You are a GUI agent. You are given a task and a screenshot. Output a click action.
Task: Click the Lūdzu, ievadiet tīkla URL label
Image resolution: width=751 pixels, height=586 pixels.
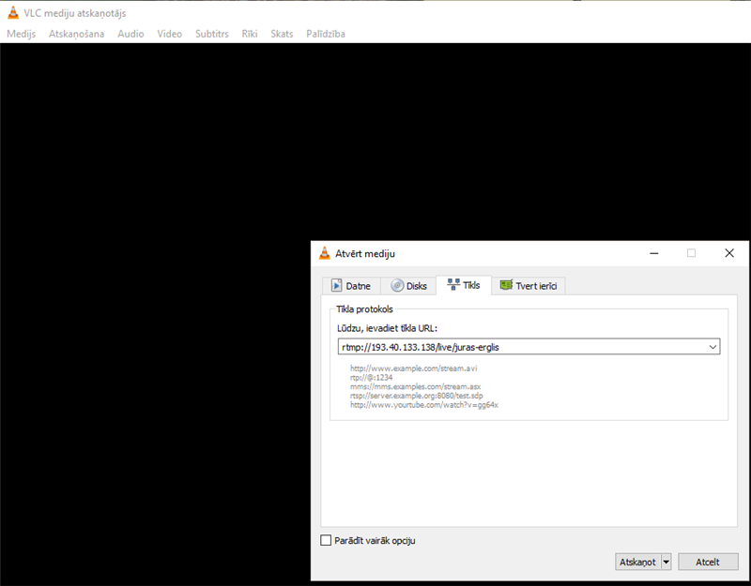tap(387, 328)
